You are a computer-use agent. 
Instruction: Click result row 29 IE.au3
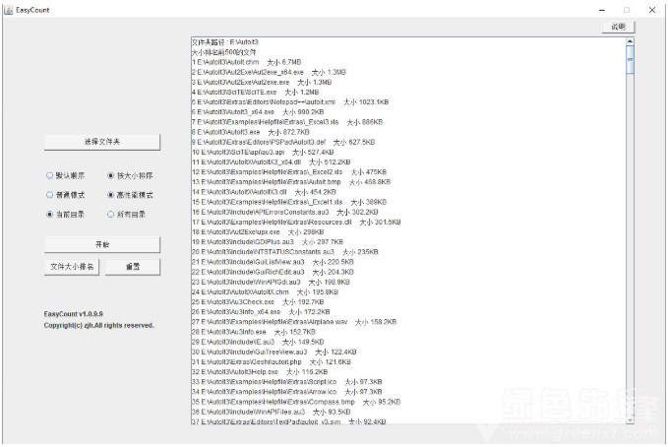(258, 342)
